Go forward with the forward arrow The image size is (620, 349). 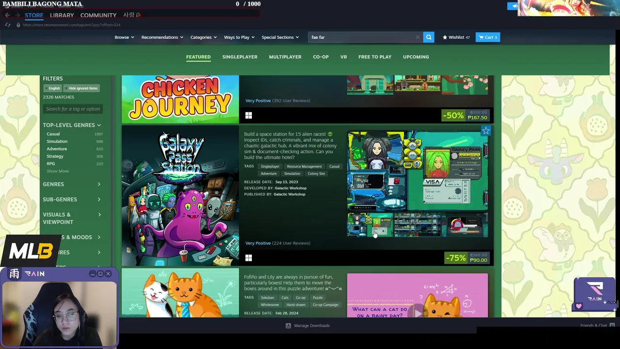click(x=18, y=15)
